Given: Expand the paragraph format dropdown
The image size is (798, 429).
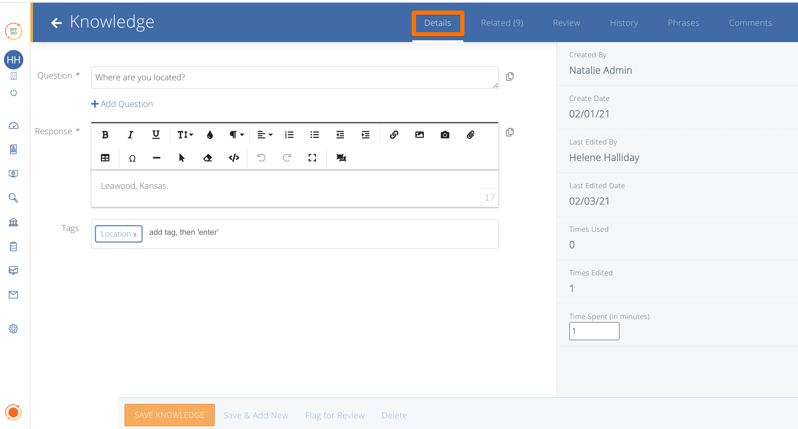Looking at the screenshot, I should coord(236,135).
